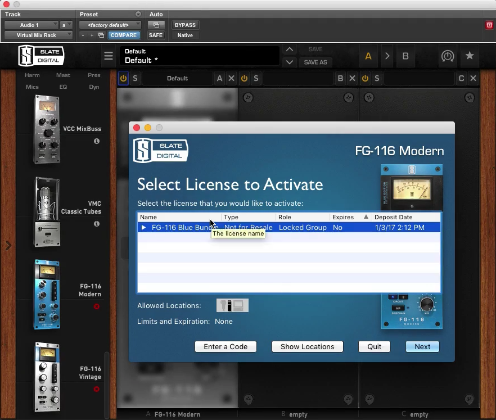Screen dimensions: 496x420
Task: Sort licenses by Role column
Action: [303, 217]
